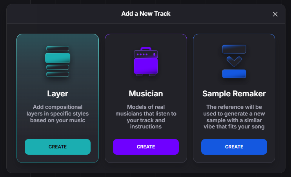Click the amplifier knobs panel on Musician icon
This screenshot has width=291, height=177.
146,54
